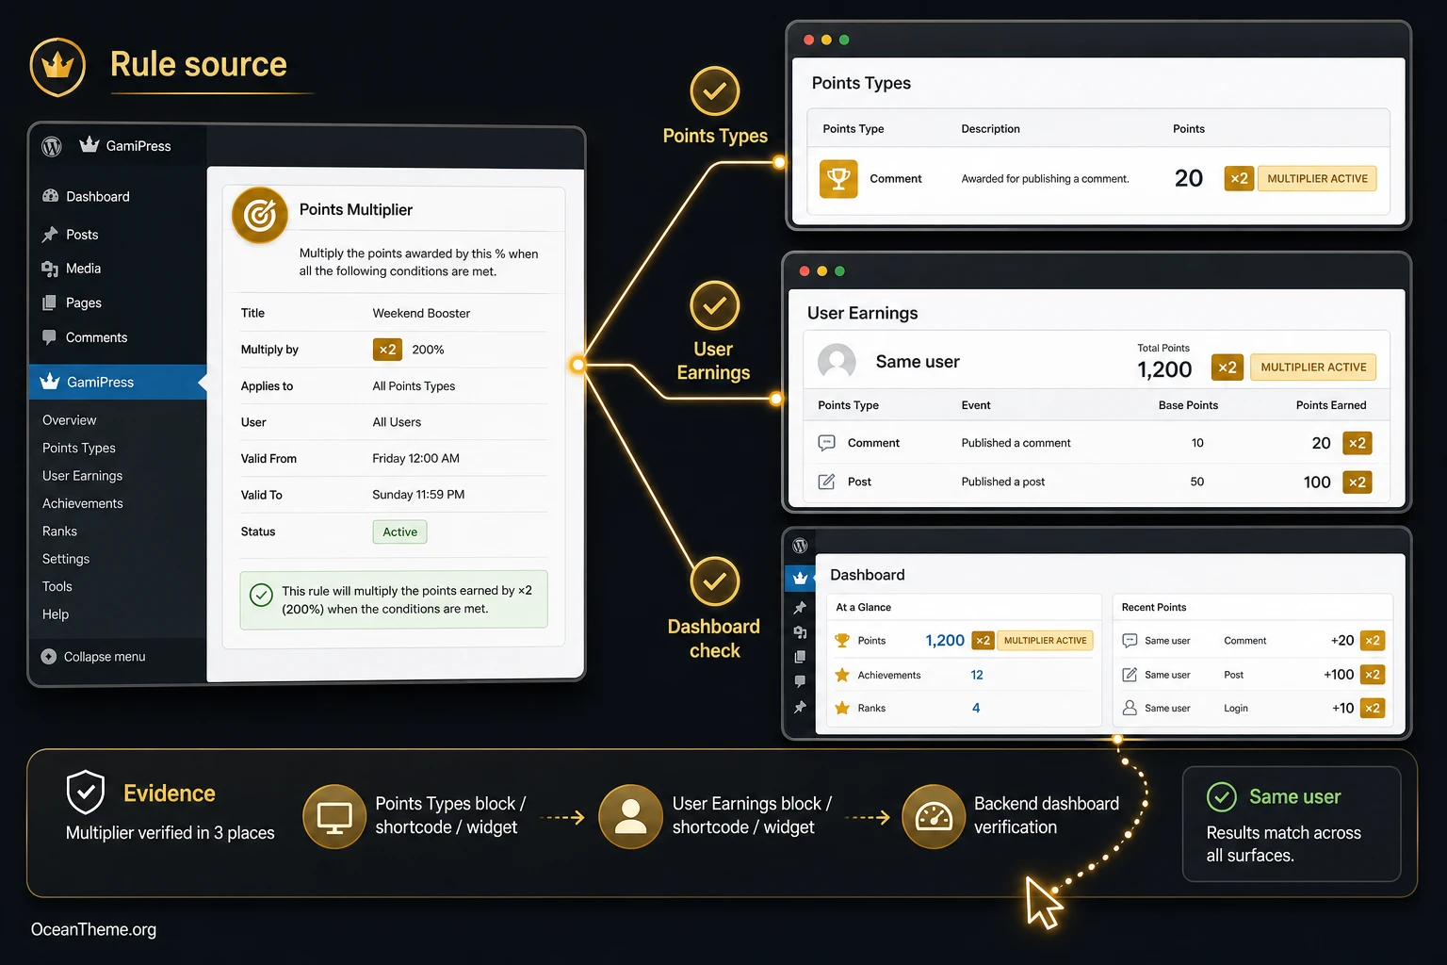This screenshot has height=965, width=1447.
Task: Click the Login user icon in Recent Points
Action: [1130, 708]
